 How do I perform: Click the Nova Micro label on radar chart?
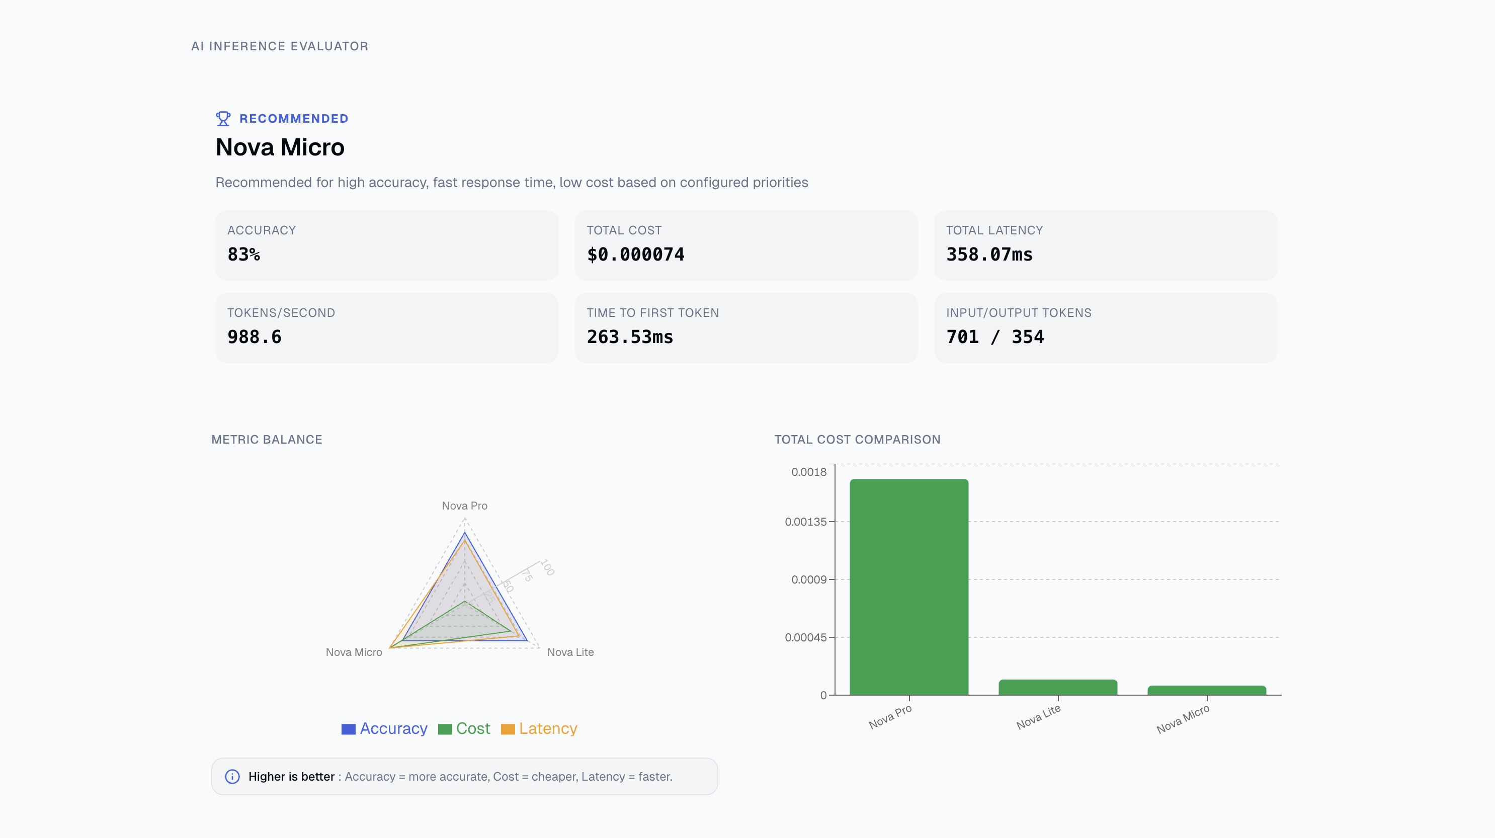pos(354,652)
